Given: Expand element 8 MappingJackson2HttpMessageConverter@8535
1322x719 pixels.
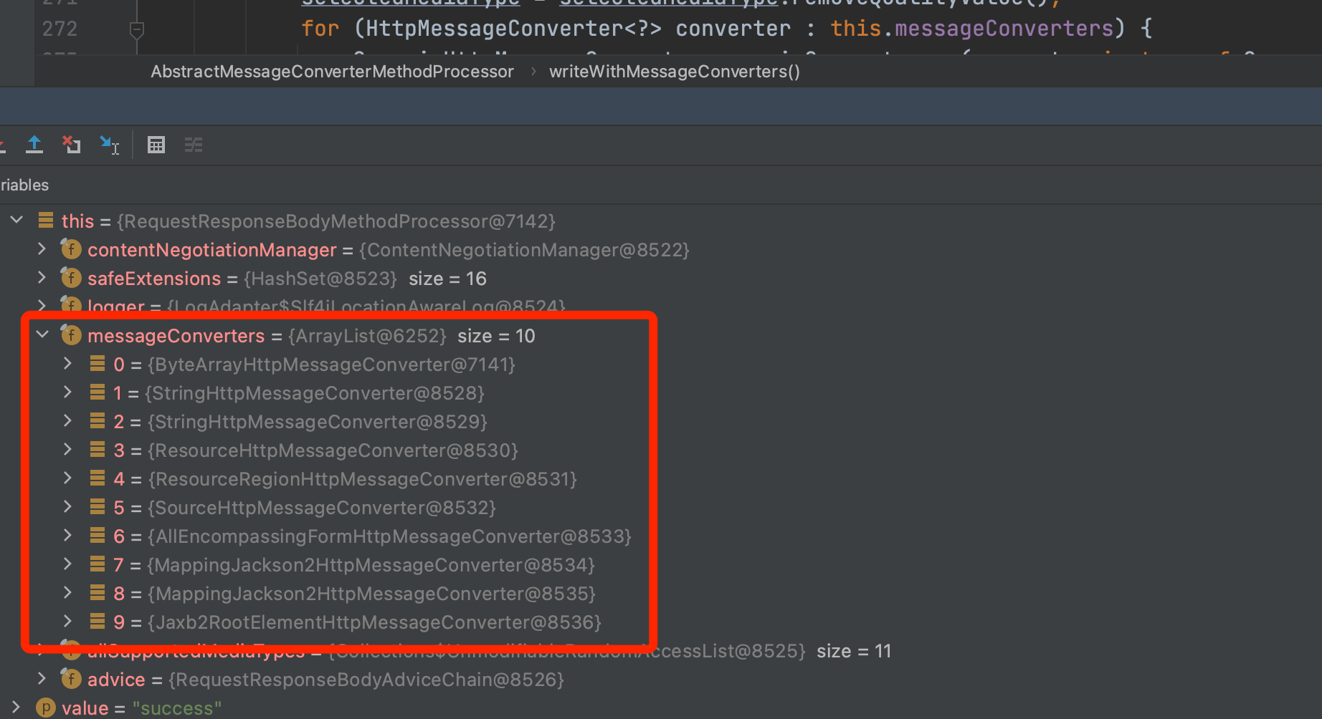Looking at the screenshot, I should [x=67, y=592].
